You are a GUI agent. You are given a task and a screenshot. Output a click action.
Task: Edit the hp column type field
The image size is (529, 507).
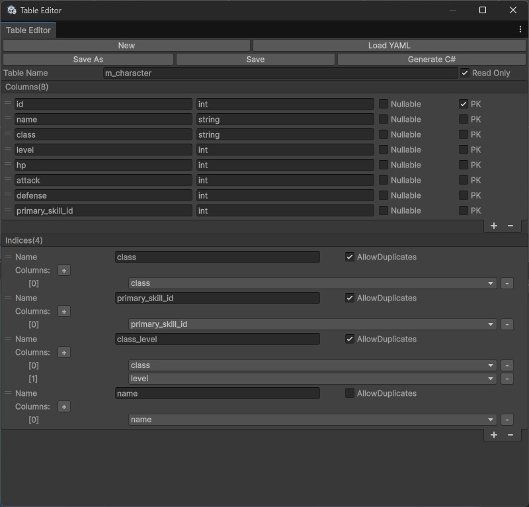click(x=285, y=165)
